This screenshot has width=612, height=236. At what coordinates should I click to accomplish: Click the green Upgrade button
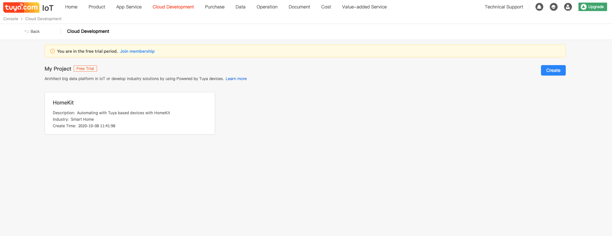click(593, 7)
